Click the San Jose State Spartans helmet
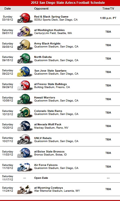The height and width of the screenshot is (201, 120). [24, 72]
